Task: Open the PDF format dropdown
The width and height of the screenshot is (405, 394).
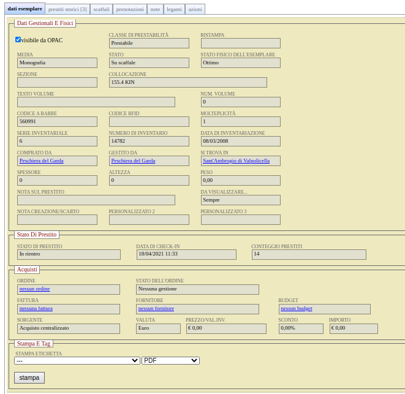Action: (x=170, y=361)
